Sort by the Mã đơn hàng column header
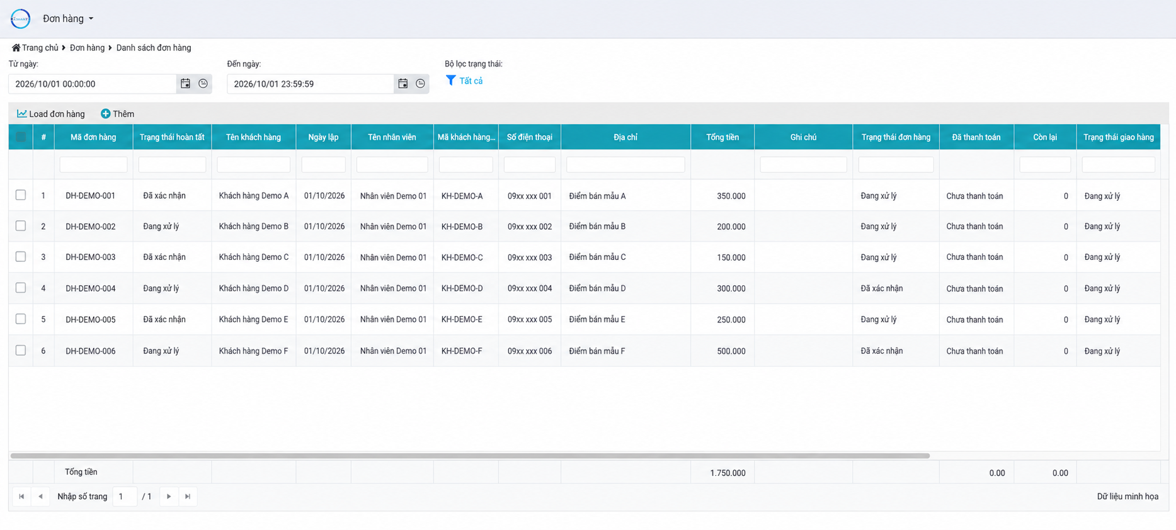Image resolution: width=1176 pixels, height=530 pixels. tap(93, 137)
